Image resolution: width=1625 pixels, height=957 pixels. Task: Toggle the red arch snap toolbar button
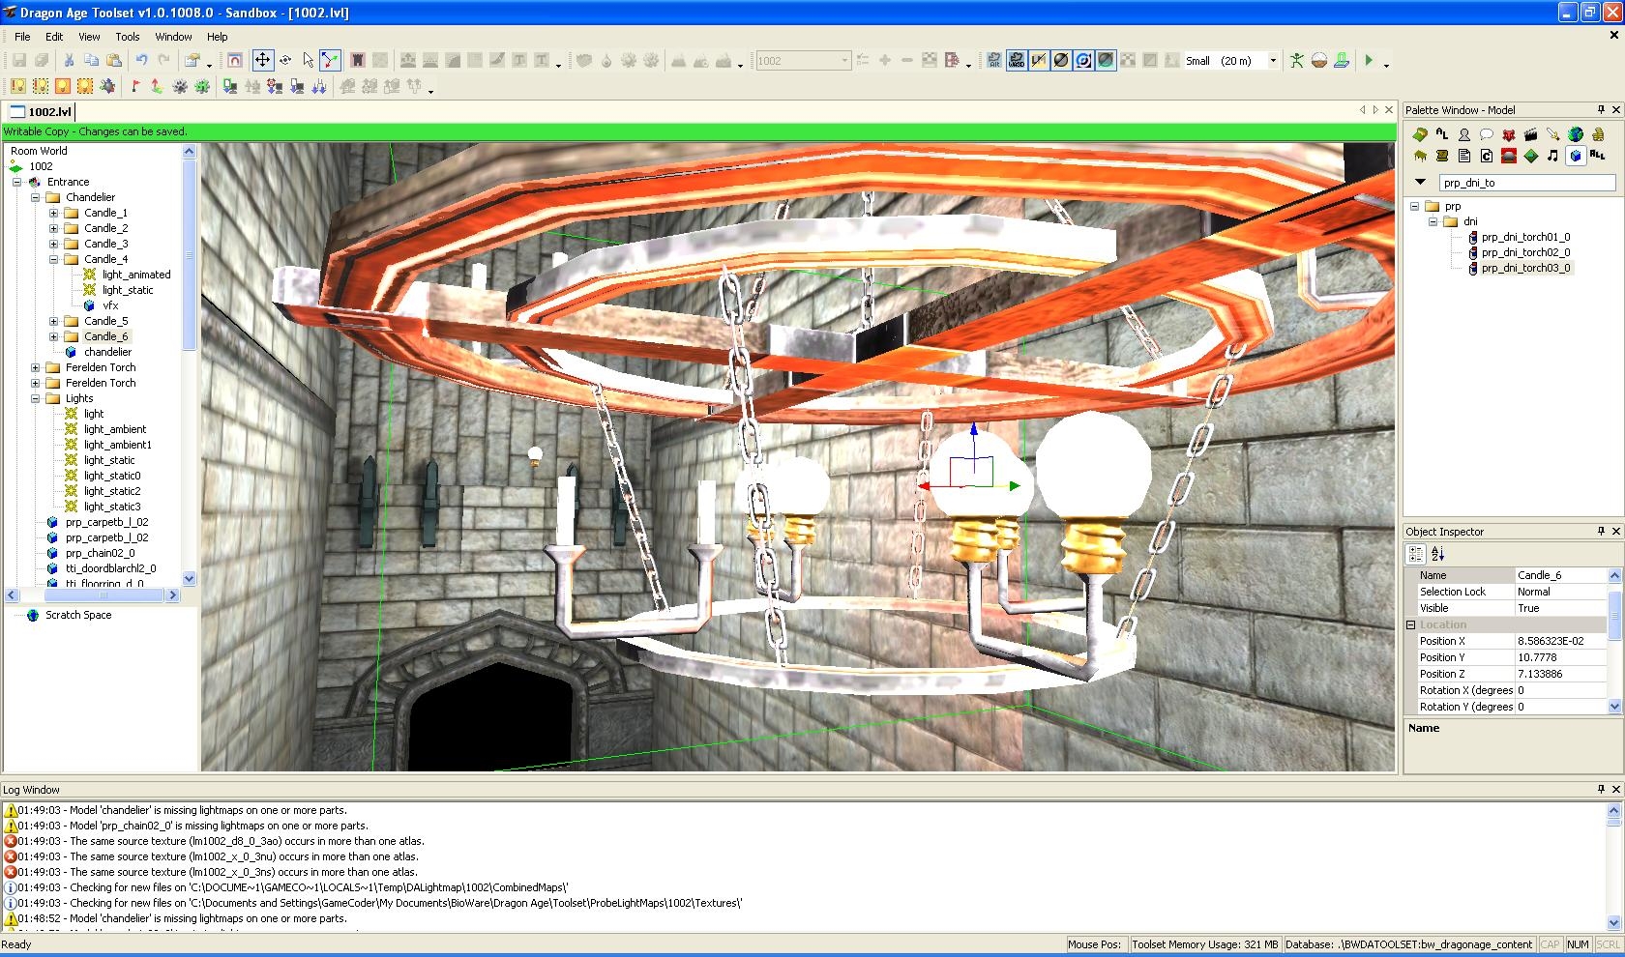pyautogui.click(x=235, y=60)
